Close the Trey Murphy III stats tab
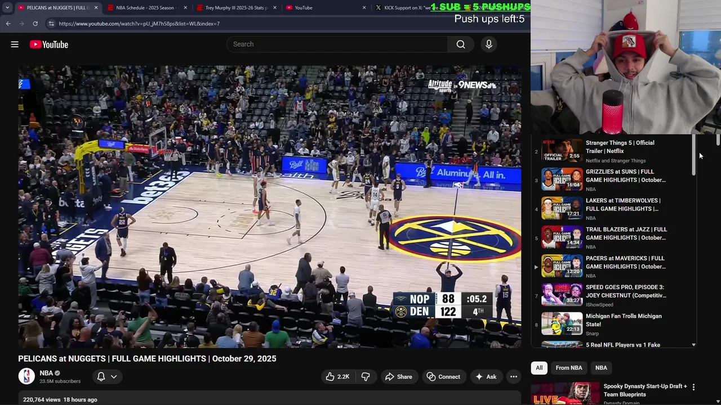 (x=274, y=8)
